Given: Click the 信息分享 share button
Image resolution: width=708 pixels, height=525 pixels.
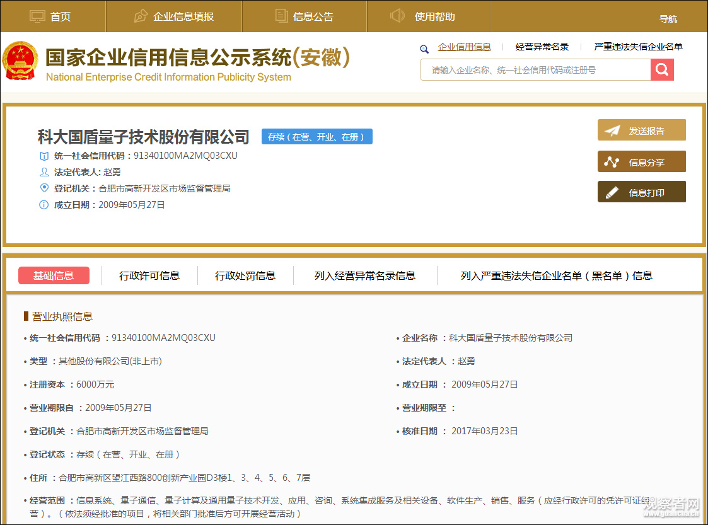Looking at the screenshot, I should (641, 162).
